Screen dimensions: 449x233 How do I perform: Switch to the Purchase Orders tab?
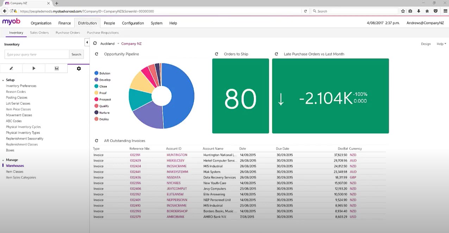click(x=68, y=33)
